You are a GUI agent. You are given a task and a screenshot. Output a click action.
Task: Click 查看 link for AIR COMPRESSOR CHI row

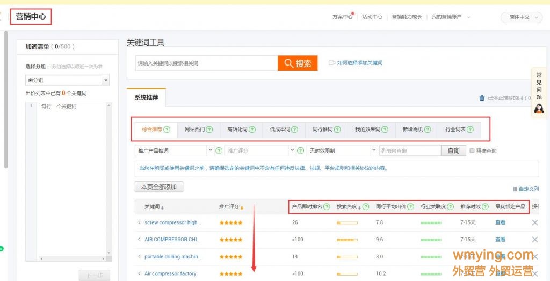[500, 240]
